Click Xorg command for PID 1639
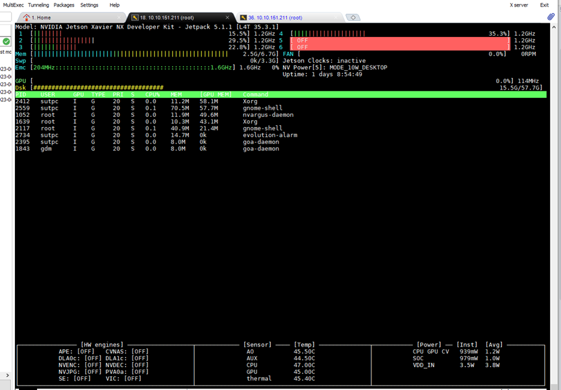Screen dimensions: 561x390 click(250, 121)
